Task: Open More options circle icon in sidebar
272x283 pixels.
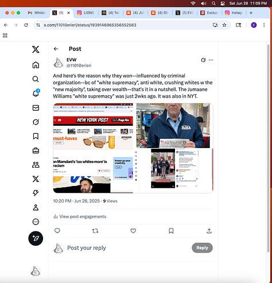Action: pos(36,222)
